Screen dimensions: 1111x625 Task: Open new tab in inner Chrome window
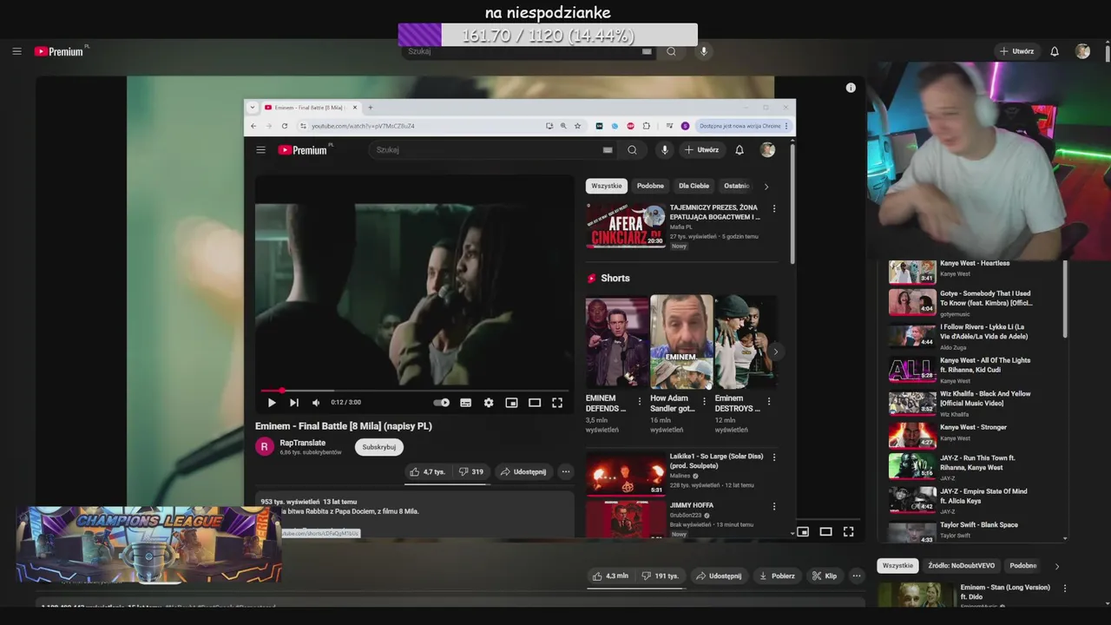click(370, 108)
